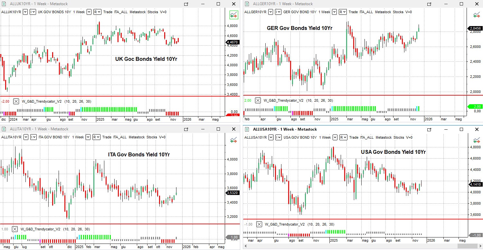Click the trade chart icon in ITA chart
The image size is (483, 250).
[233, 140]
